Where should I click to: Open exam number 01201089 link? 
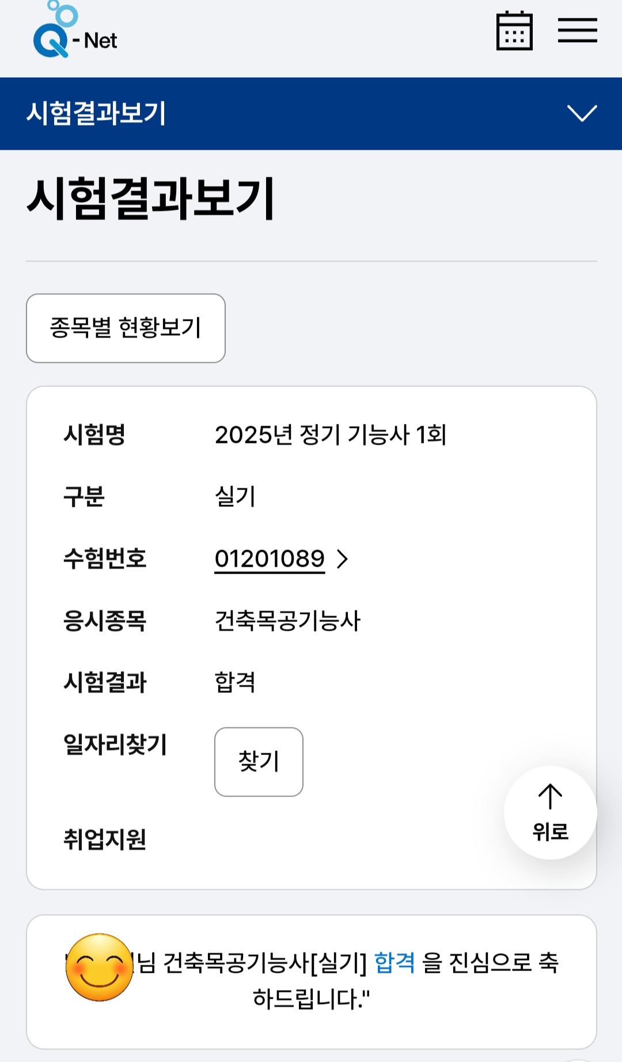point(270,559)
